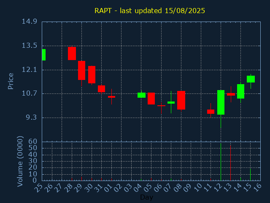This screenshot has width=270, height=203.
Task: Click the red candlestick for day 28
Action: [72, 53]
